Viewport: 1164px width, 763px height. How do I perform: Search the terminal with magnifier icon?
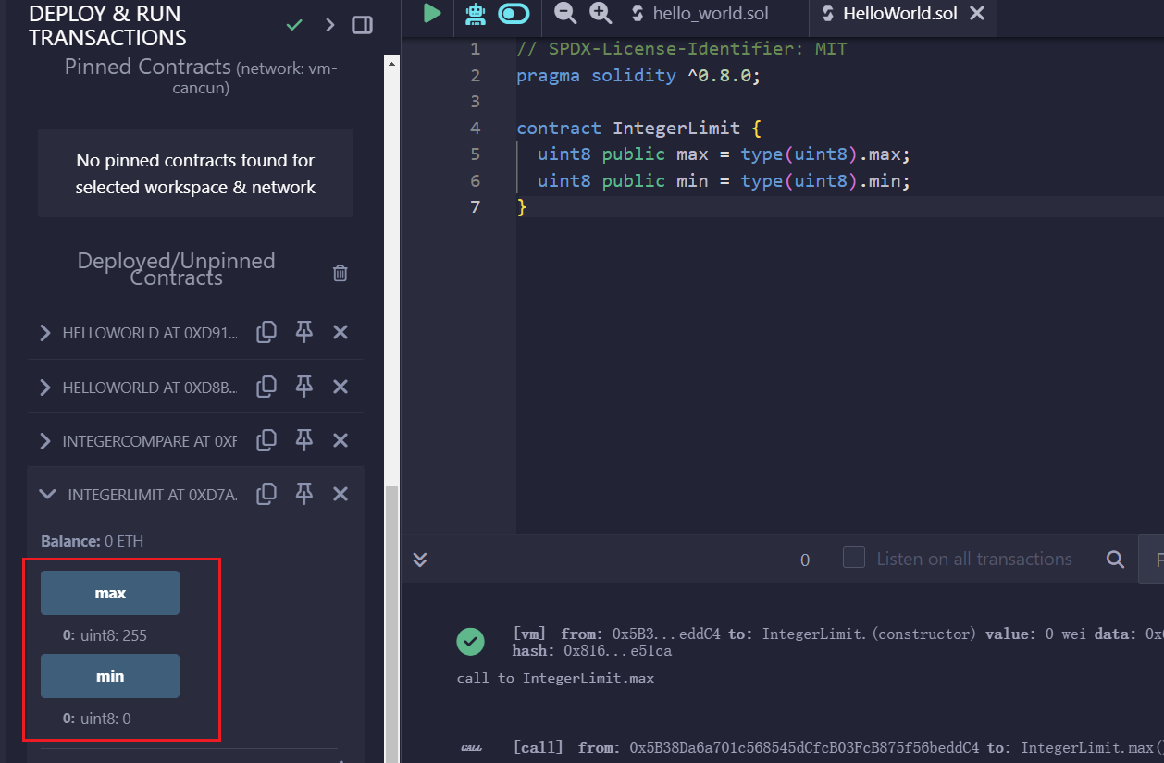1115,560
